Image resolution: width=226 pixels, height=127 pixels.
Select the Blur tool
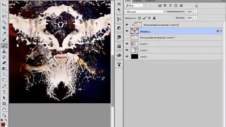pos(4,74)
